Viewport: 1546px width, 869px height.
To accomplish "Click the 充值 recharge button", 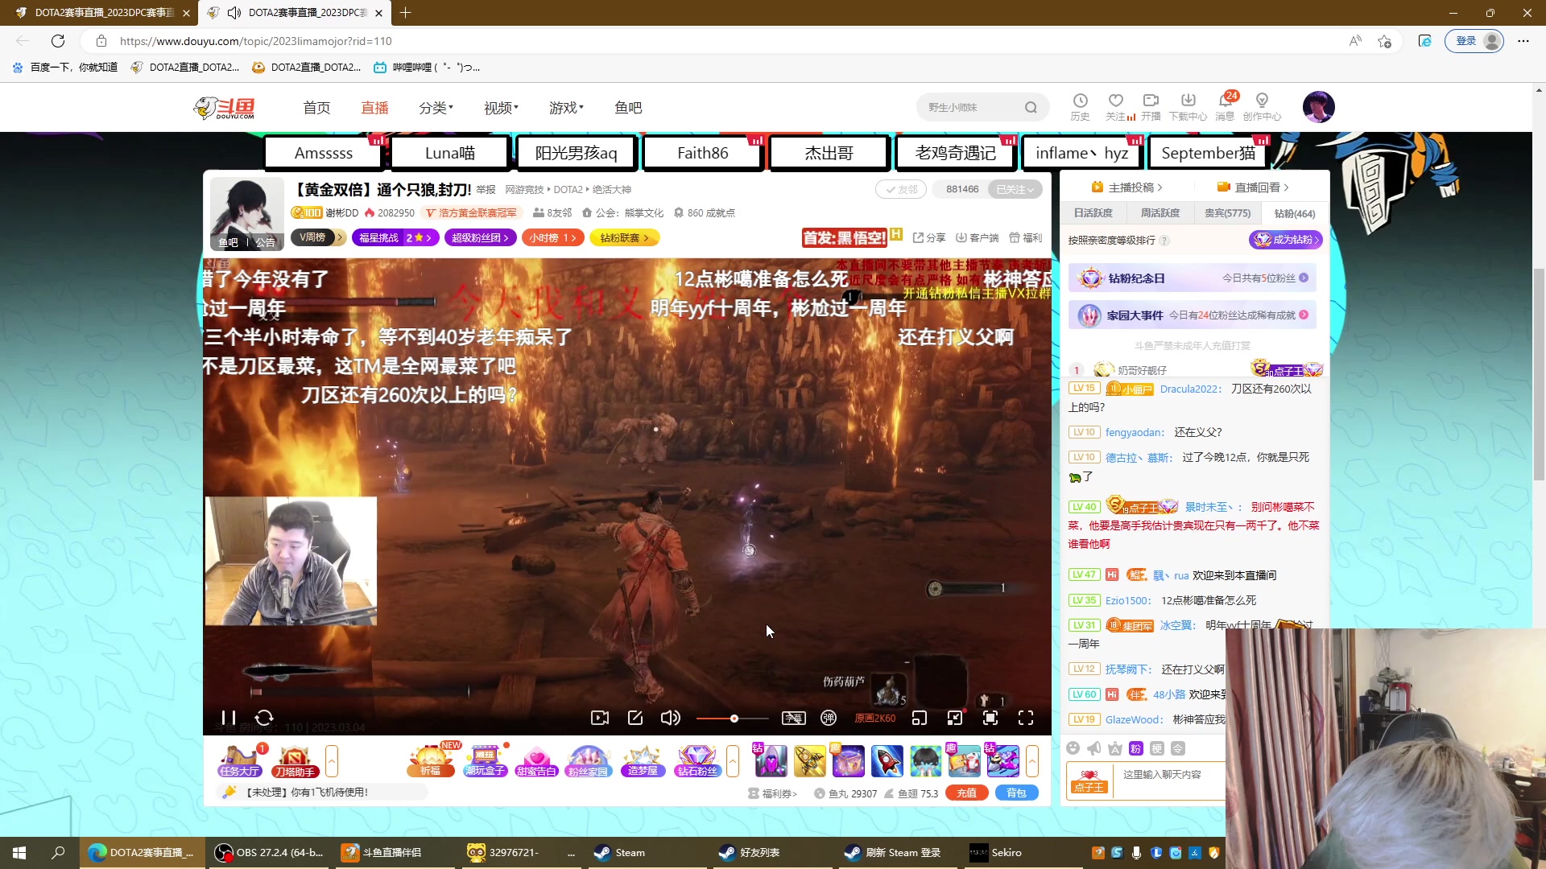I will click(x=966, y=793).
